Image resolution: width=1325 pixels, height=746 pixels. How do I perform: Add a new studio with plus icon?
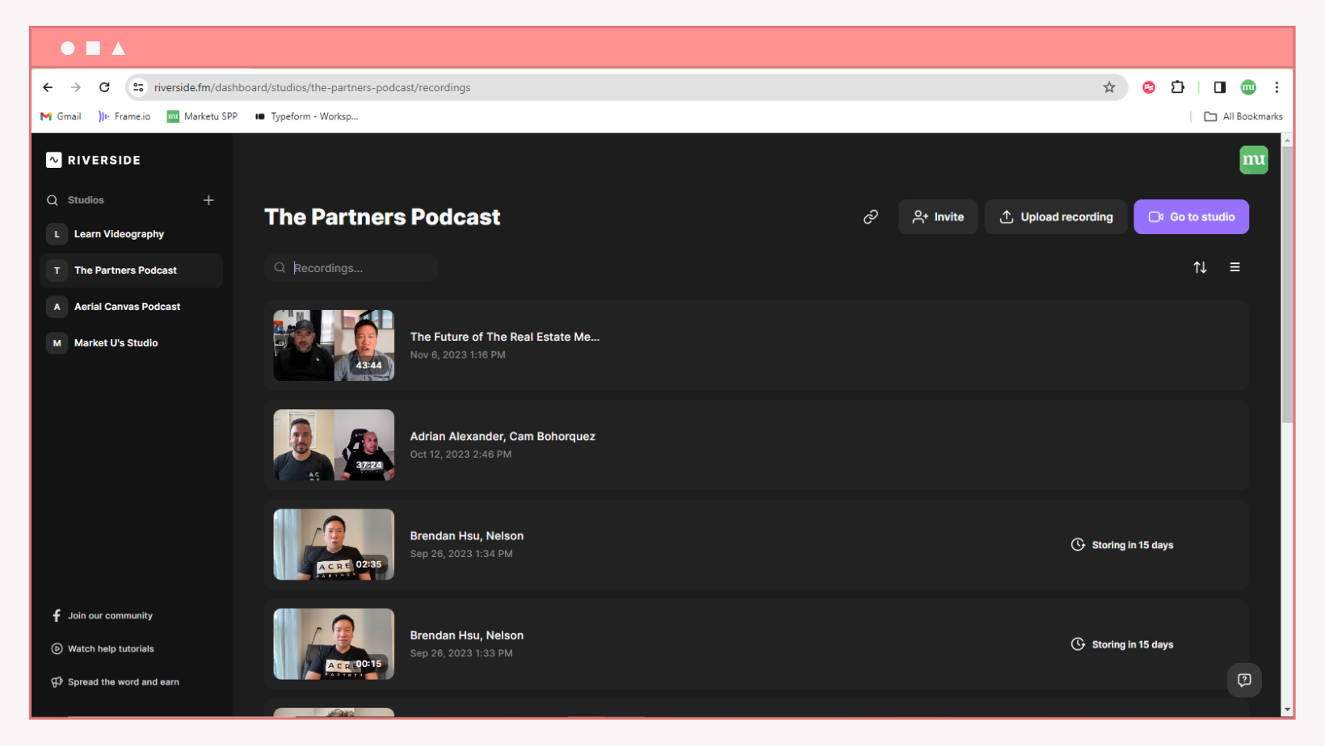coord(208,200)
